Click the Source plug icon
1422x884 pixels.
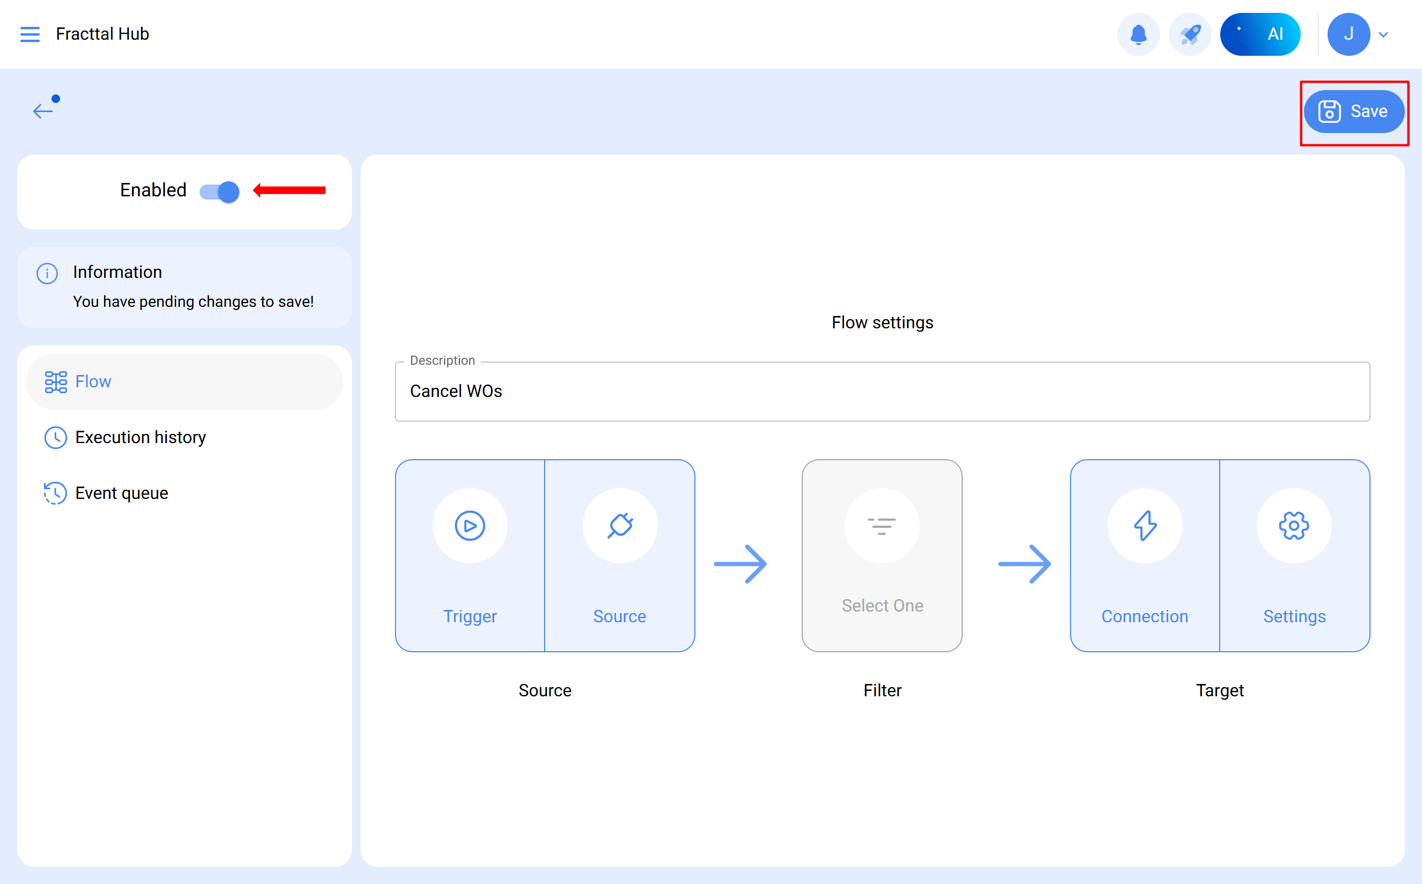point(620,526)
